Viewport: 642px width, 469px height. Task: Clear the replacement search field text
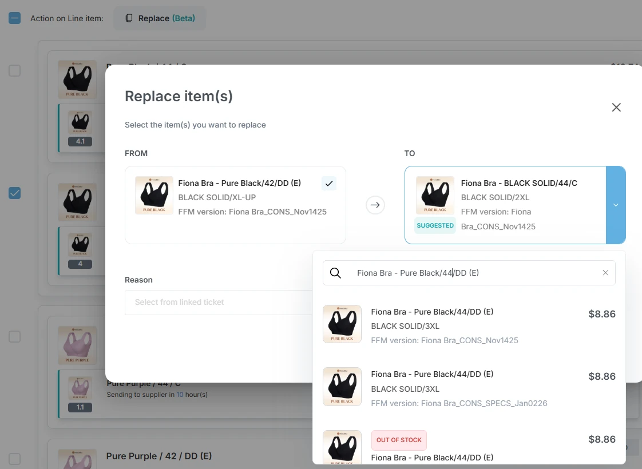coord(605,273)
